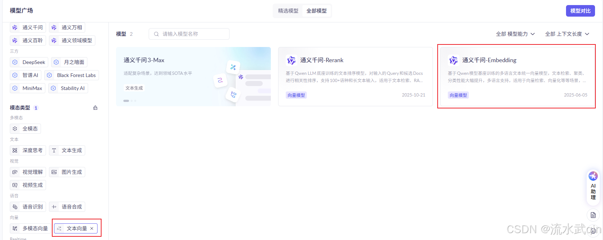Select the 智谱AI provider filter
Screen dimensions: 603x240
(x=25, y=75)
